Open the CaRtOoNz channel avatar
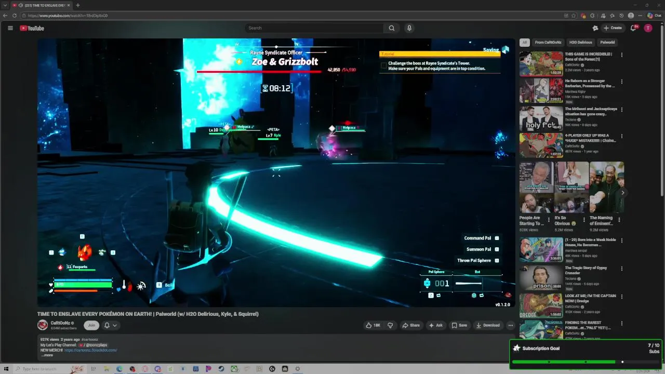 [43, 325]
